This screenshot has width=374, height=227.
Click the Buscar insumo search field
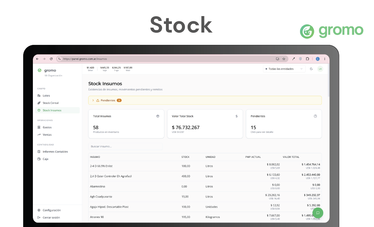(125, 146)
